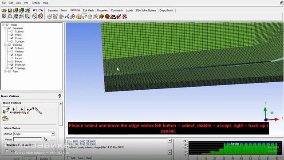Click the Save Project floppy icon
Screen dimensions: 284x160
pyautogui.click(x=10, y=11)
